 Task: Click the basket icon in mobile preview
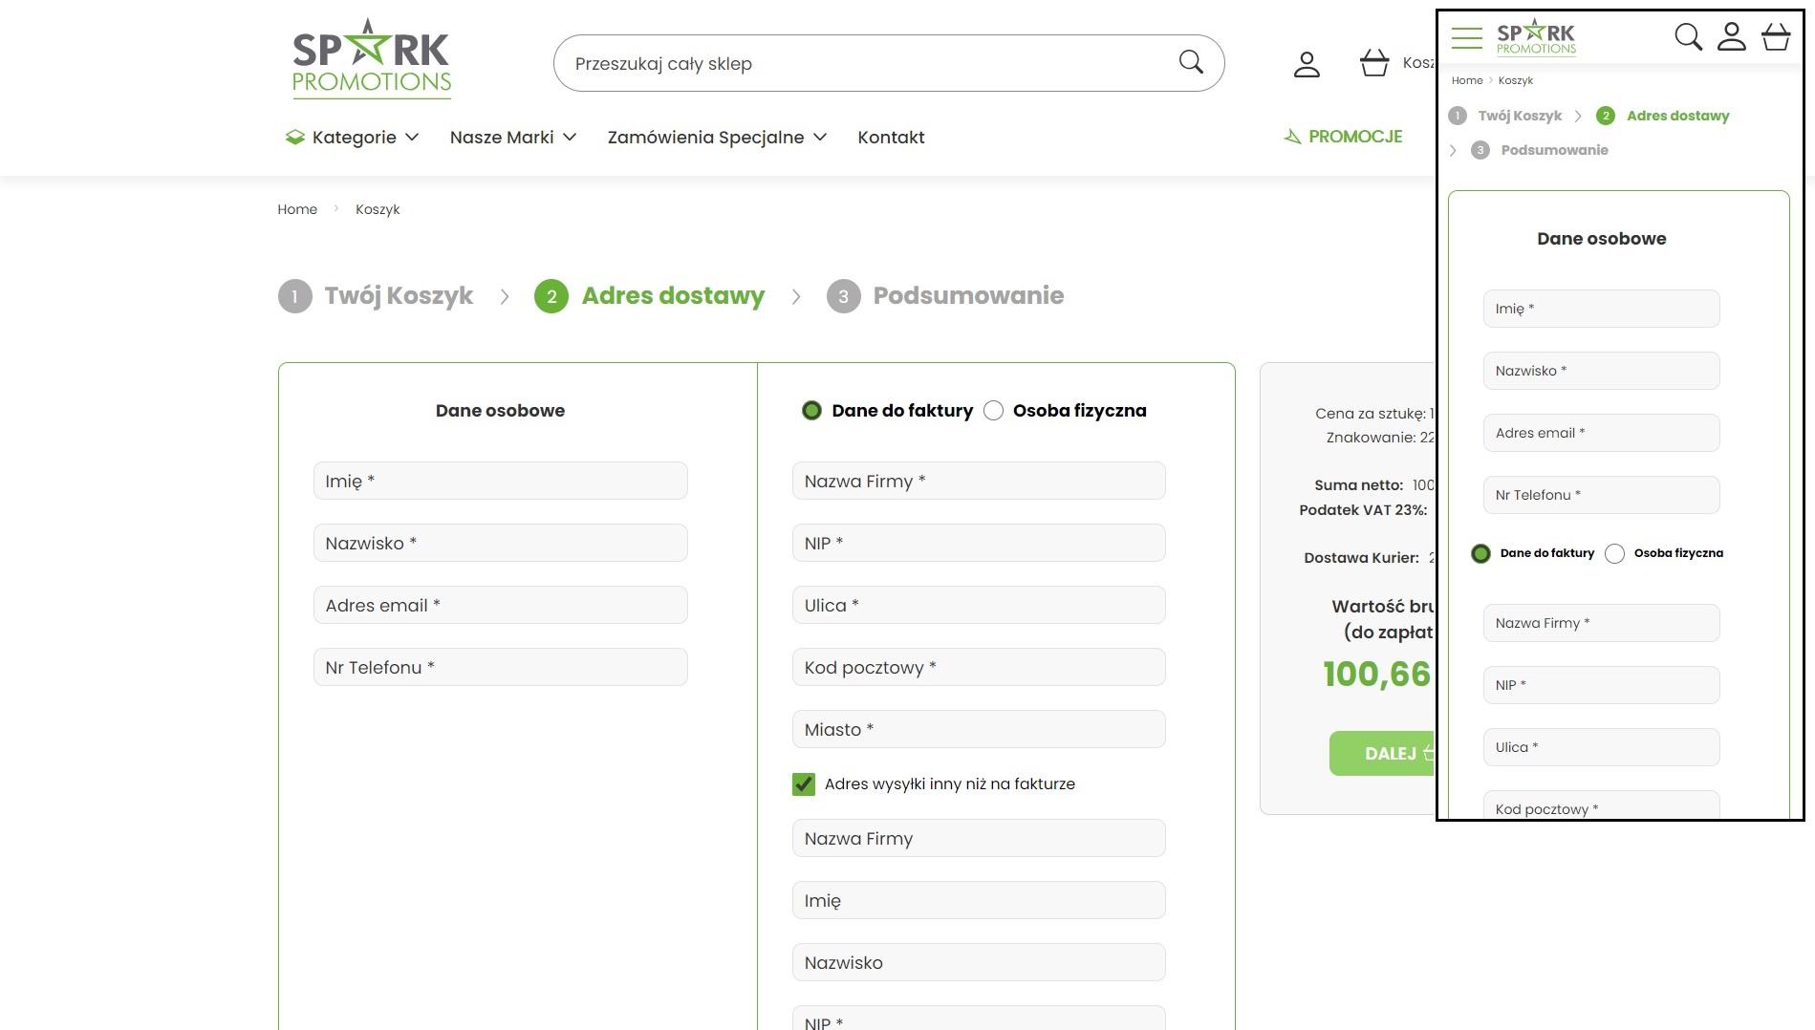[1776, 37]
